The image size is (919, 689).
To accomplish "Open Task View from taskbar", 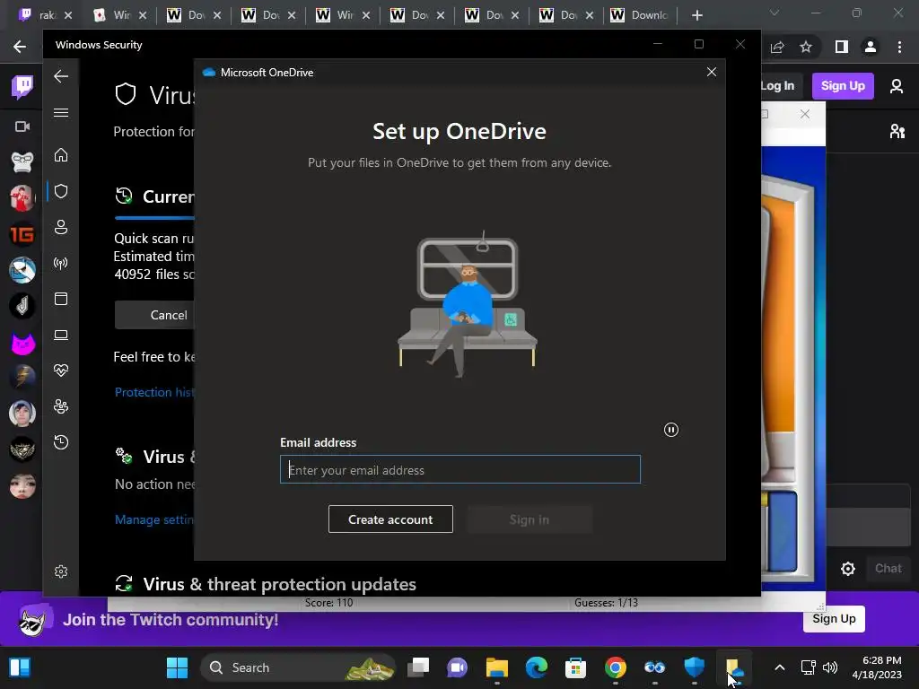I will point(418,667).
